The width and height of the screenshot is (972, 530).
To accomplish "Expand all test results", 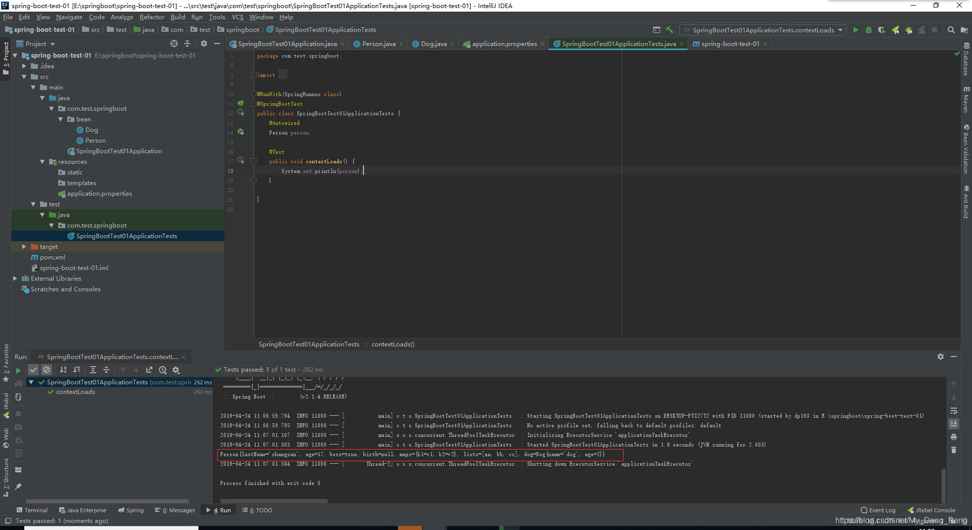I will pyautogui.click(x=93, y=370).
